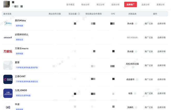Open the 笔记分析 tab

tap(101, 5)
